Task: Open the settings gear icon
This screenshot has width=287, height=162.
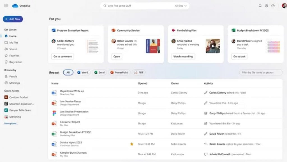Action: (x=266, y=6)
